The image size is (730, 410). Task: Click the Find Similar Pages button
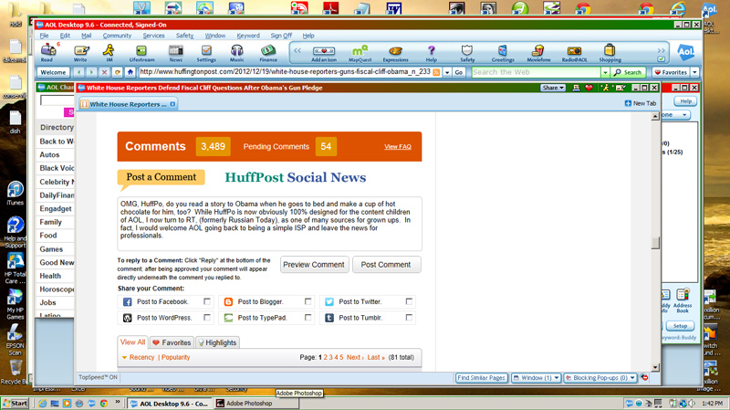coord(481,378)
